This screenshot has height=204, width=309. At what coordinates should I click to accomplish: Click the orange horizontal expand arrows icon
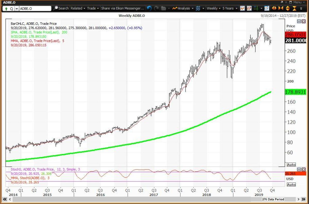tap(274, 8)
